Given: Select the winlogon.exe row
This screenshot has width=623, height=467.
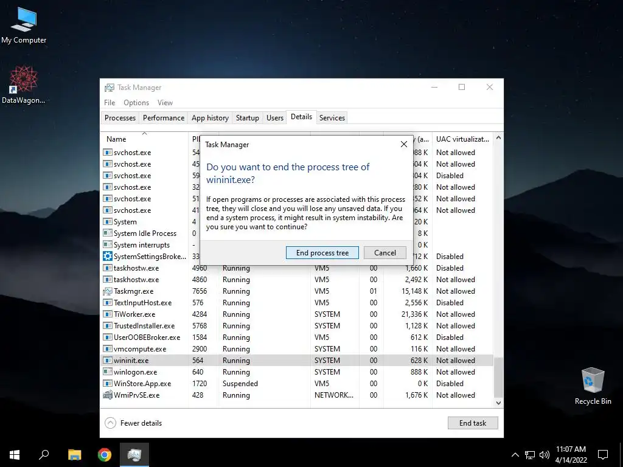Looking at the screenshot, I should click(x=297, y=372).
